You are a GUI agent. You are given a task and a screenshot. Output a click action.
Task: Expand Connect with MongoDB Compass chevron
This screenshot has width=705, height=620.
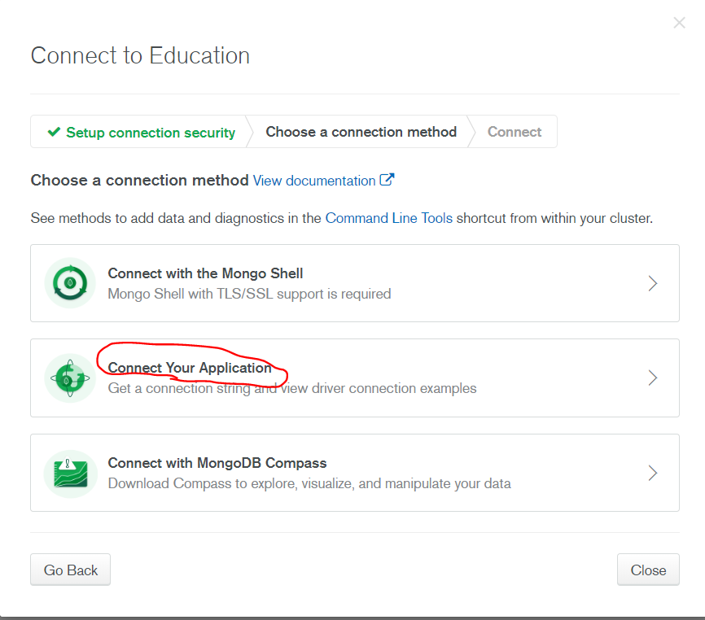click(653, 473)
